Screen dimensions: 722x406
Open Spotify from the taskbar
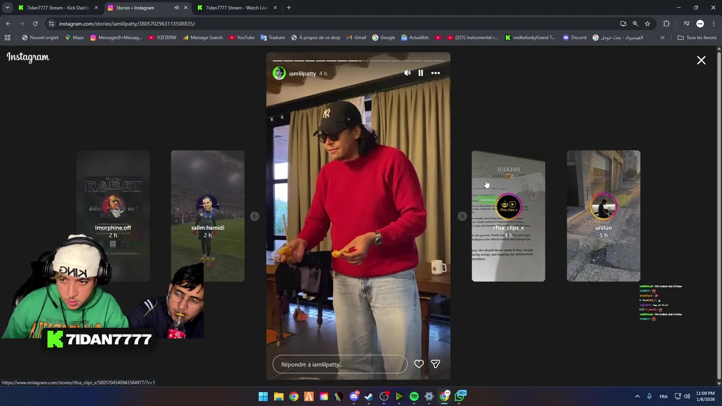click(x=414, y=396)
